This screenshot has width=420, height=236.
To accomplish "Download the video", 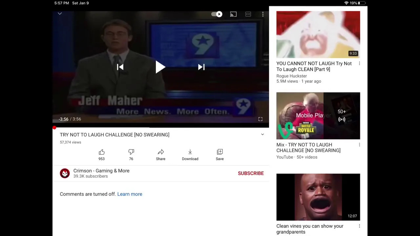I will (x=190, y=155).
